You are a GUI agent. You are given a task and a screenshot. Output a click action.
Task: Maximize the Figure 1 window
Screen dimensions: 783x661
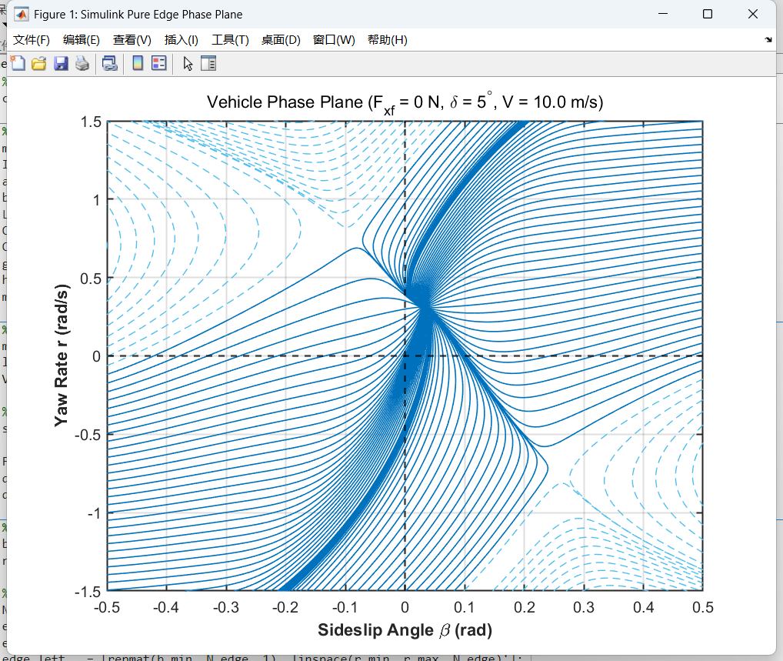[x=708, y=14]
